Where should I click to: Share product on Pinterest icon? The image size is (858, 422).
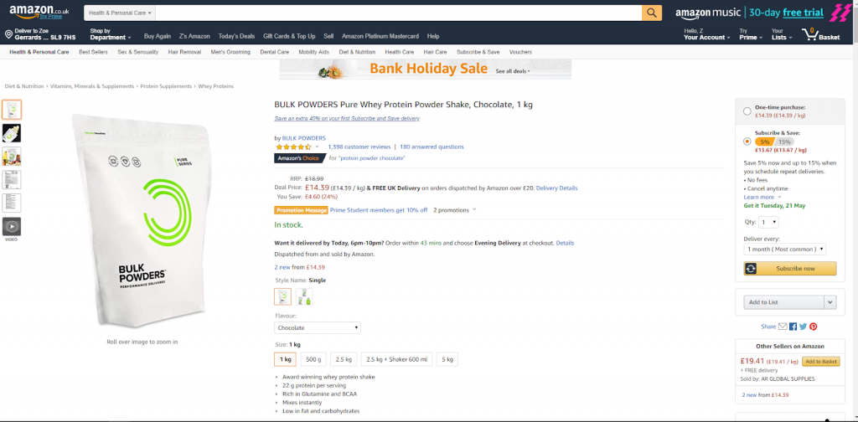click(x=813, y=327)
